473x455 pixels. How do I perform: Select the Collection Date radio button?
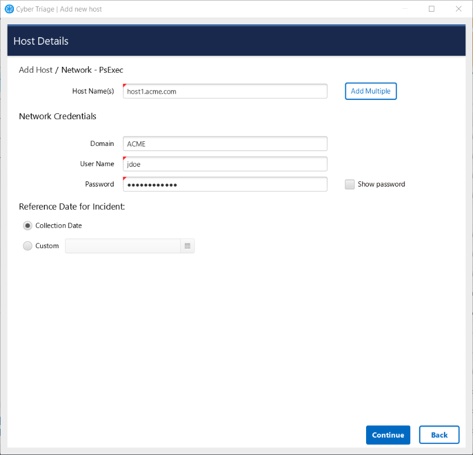27,225
